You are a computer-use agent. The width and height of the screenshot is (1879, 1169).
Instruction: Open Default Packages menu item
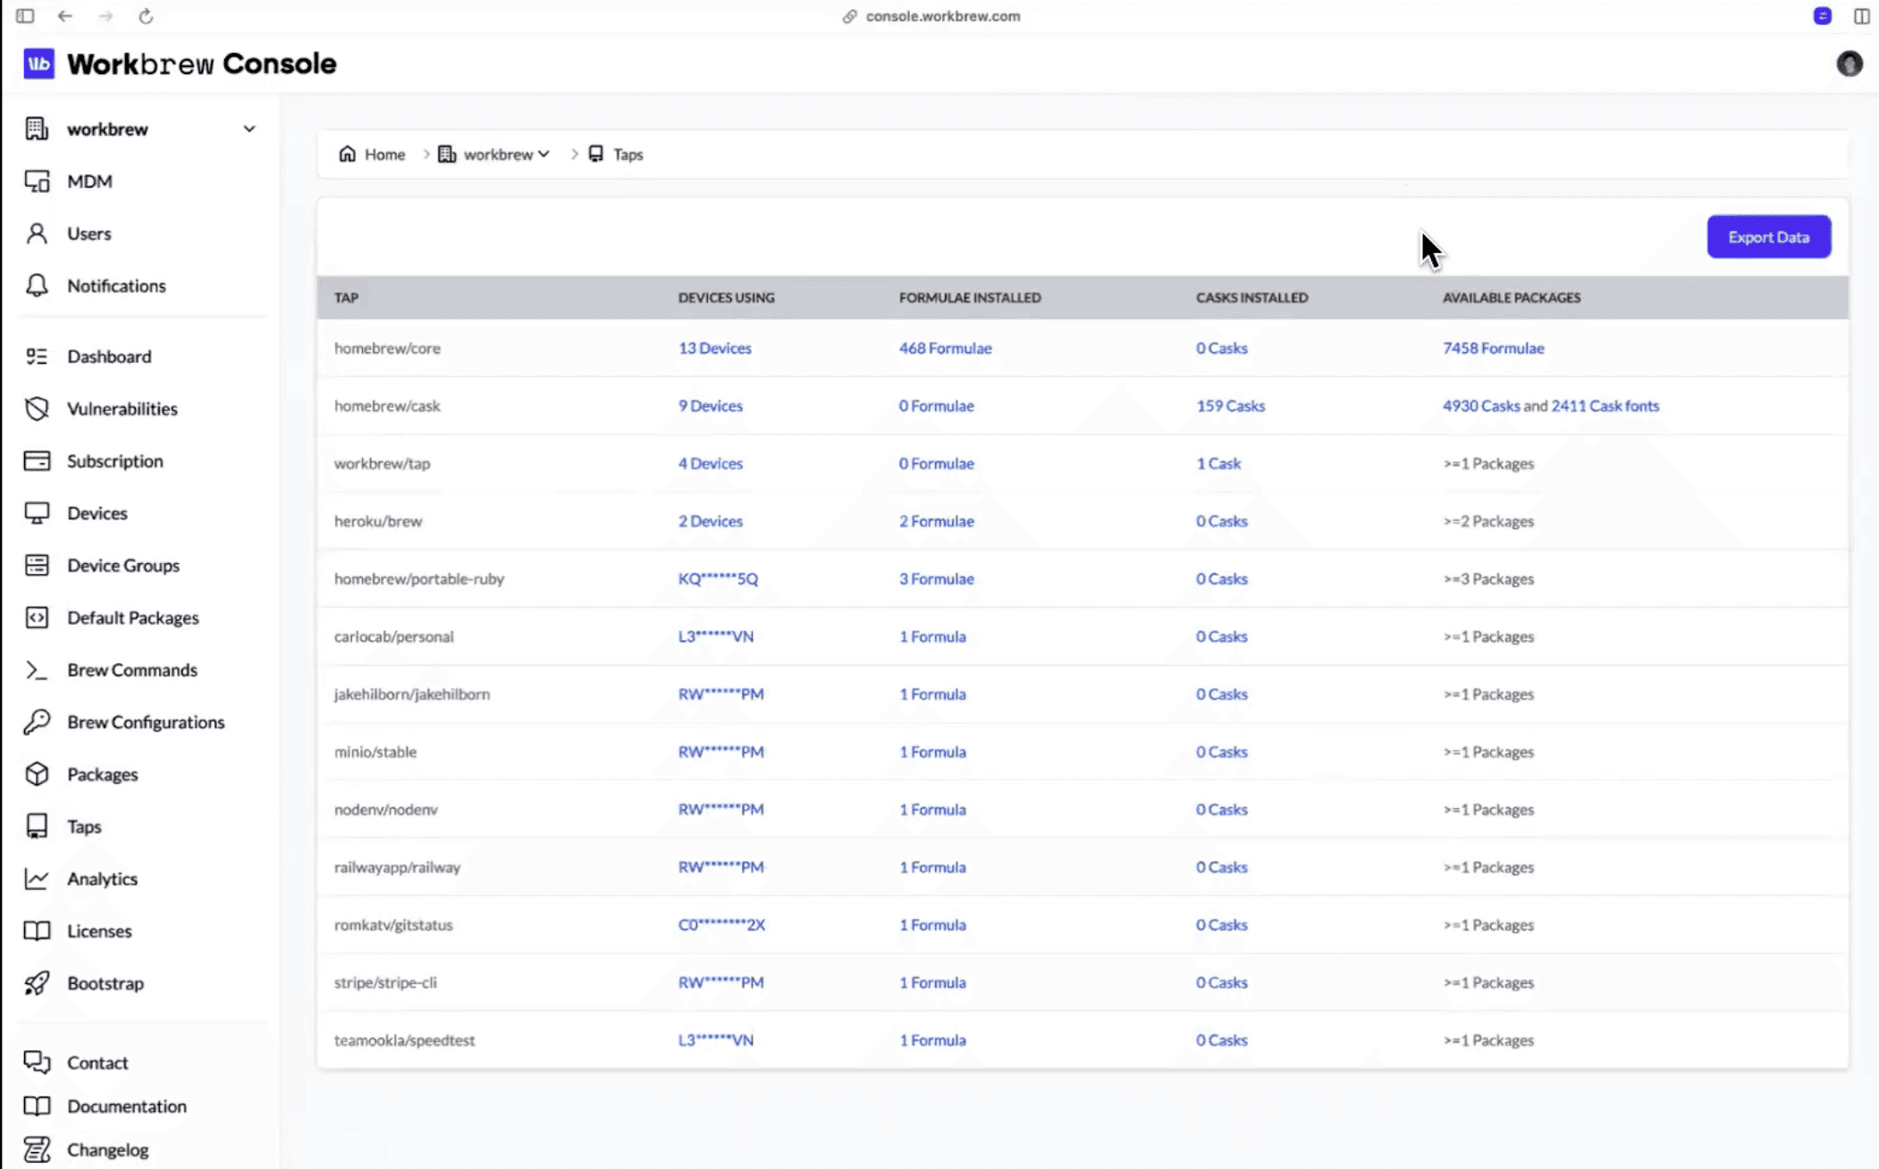pyautogui.click(x=132, y=618)
